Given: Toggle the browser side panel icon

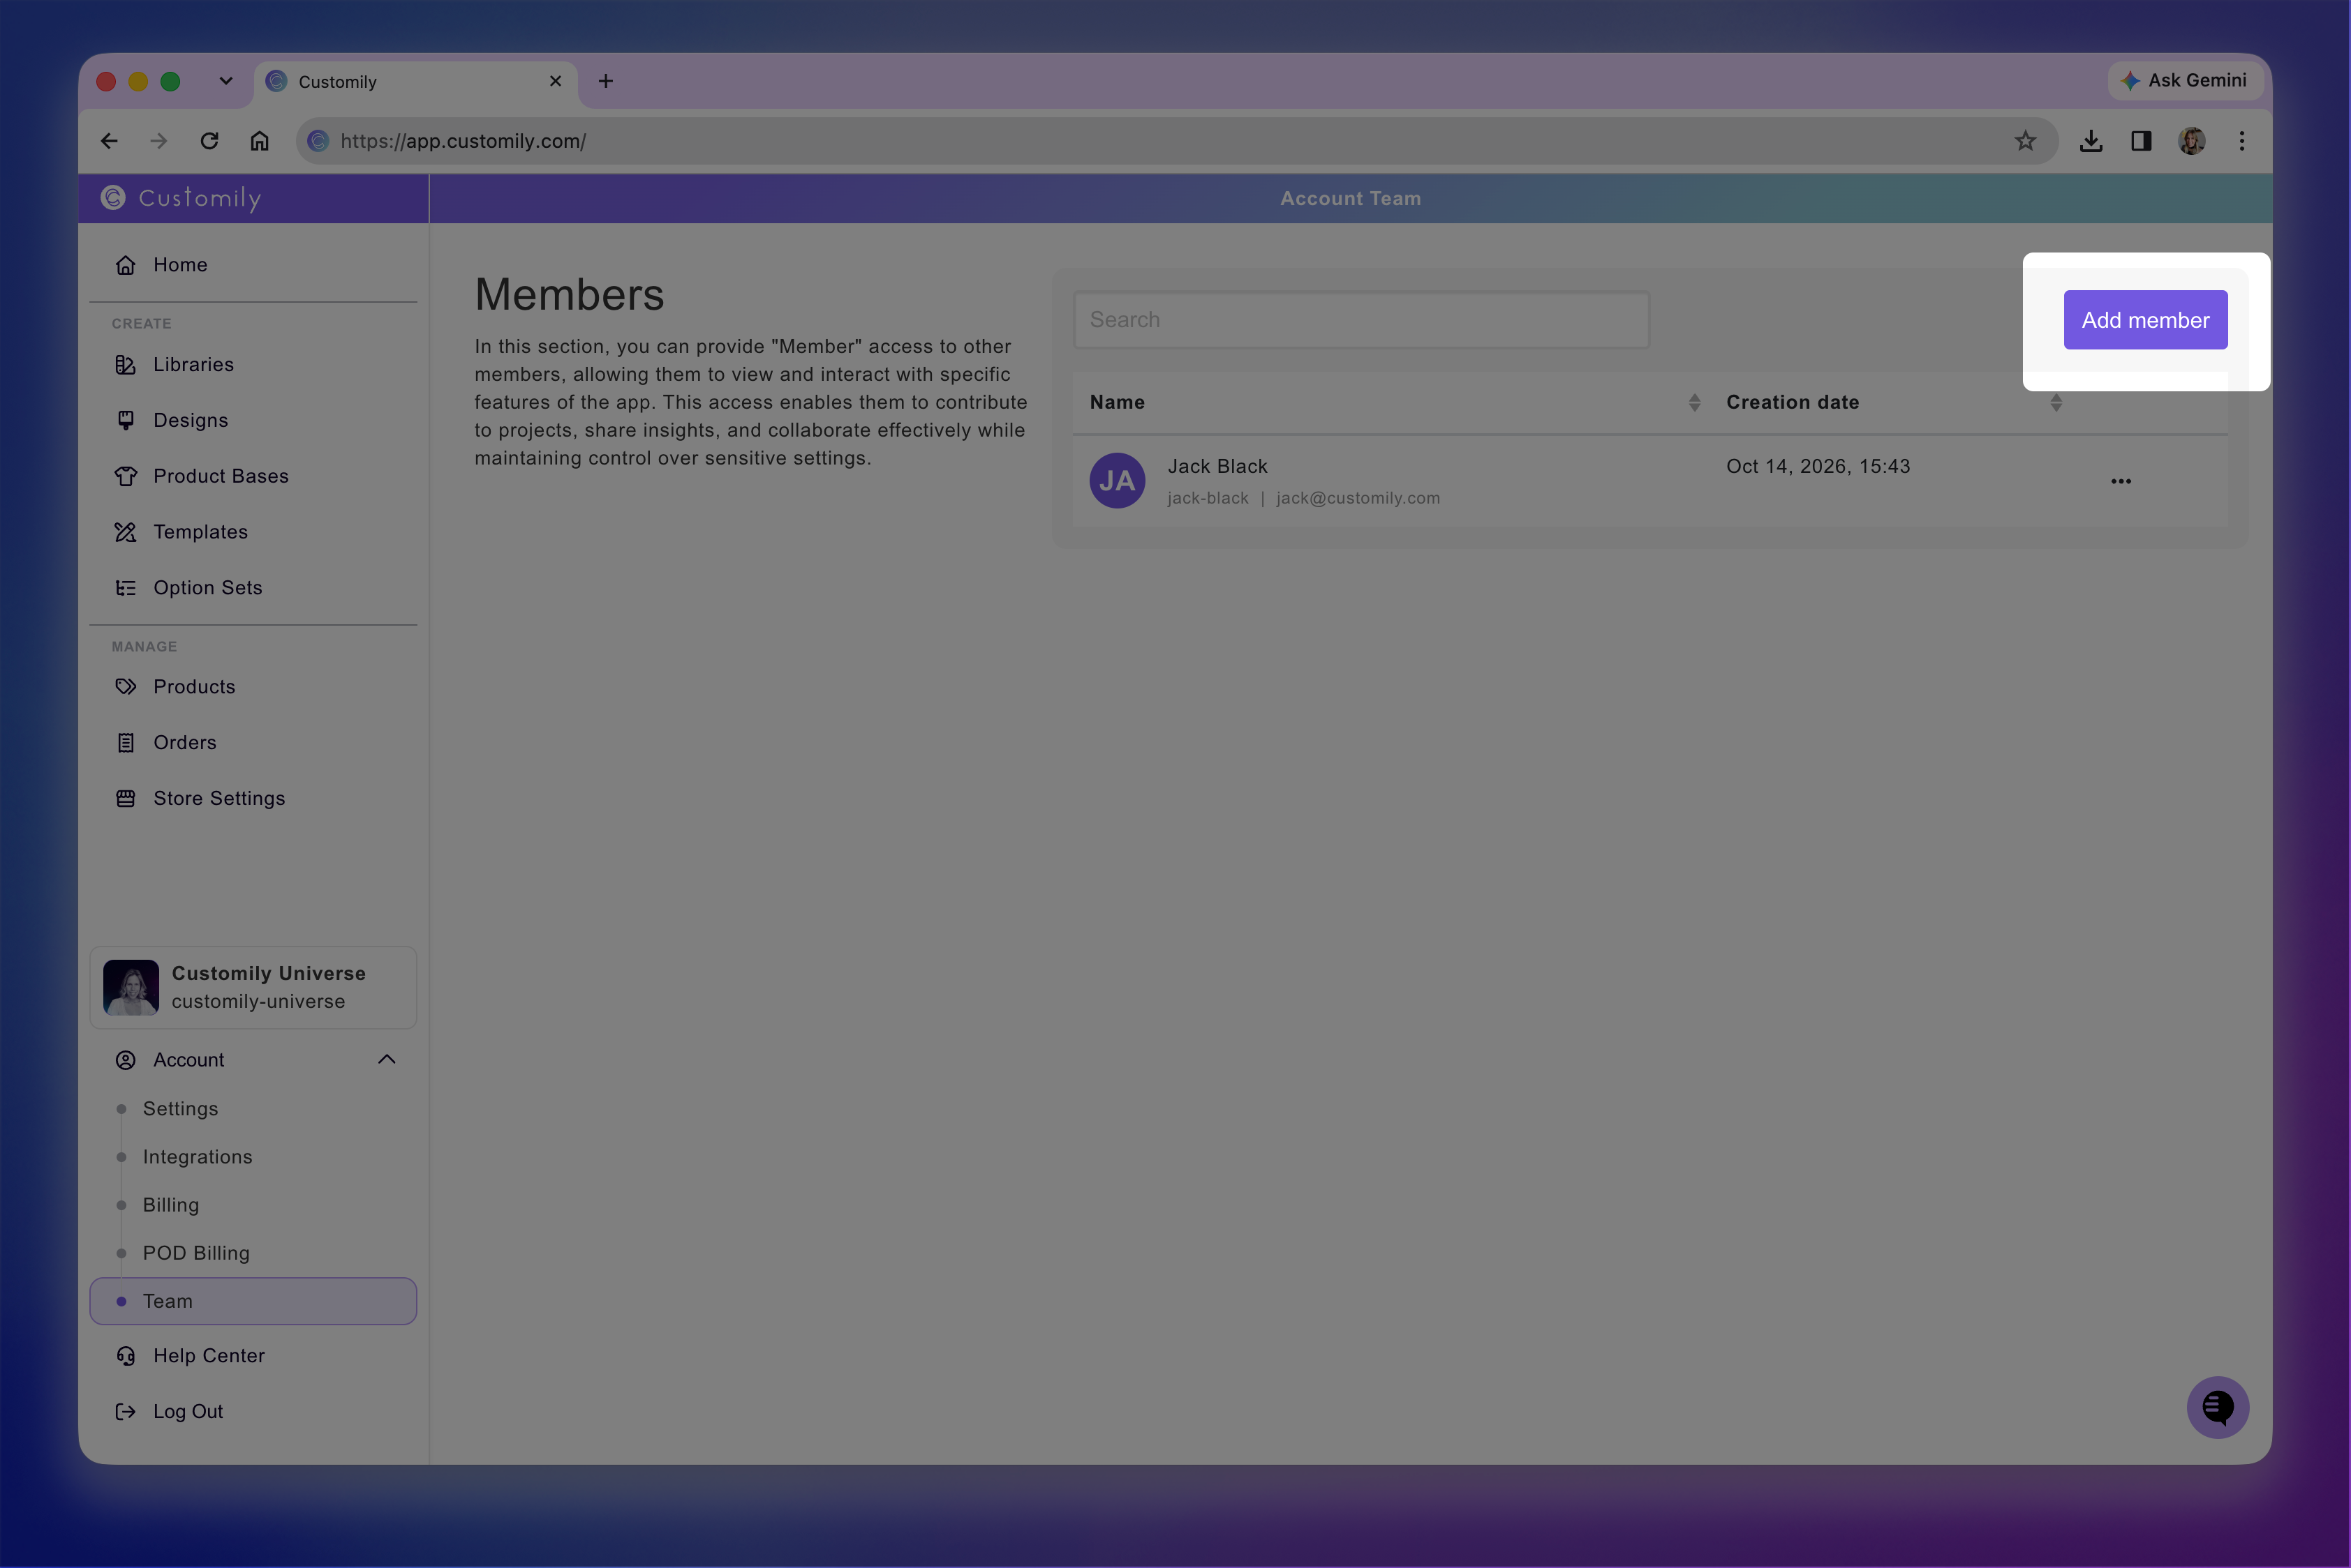Looking at the screenshot, I should coord(2141,141).
